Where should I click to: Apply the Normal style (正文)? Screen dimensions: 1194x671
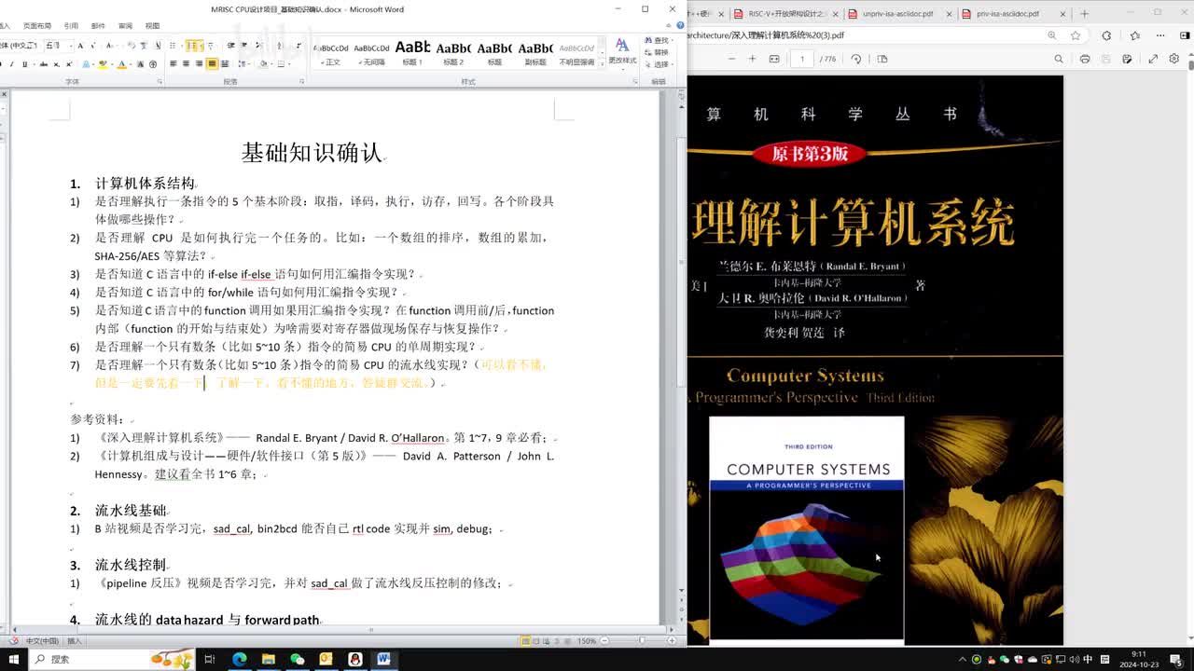(x=331, y=52)
